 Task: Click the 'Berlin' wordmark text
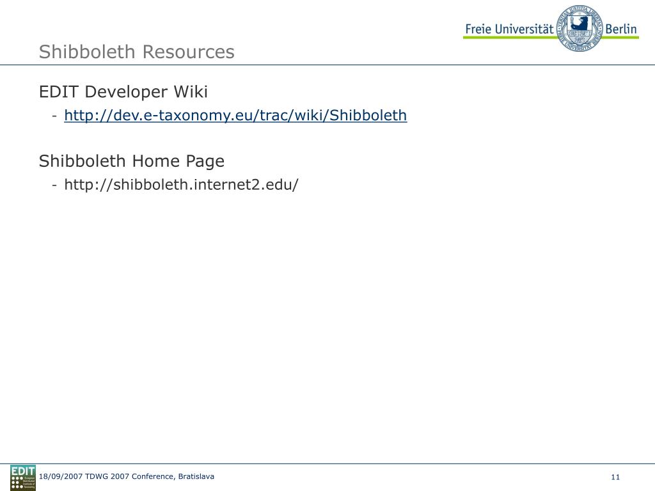620,29
